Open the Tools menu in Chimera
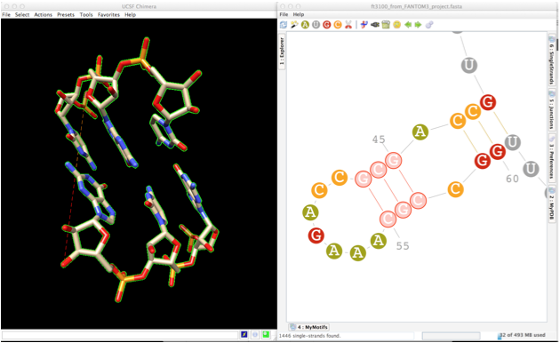 coord(86,14)
